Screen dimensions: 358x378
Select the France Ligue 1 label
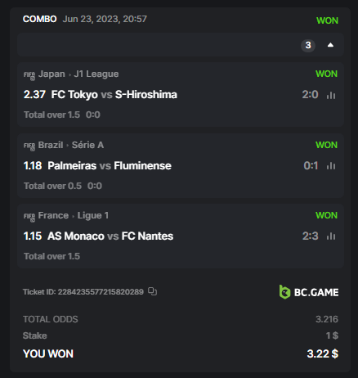74,215
